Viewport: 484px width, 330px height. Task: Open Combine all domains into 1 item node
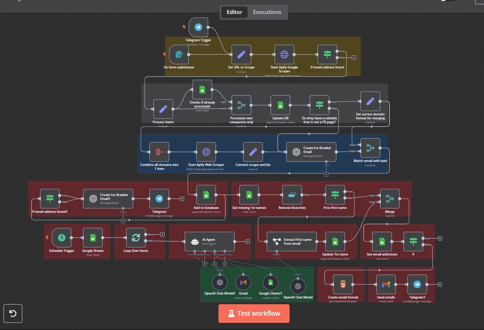coord(159,152)
